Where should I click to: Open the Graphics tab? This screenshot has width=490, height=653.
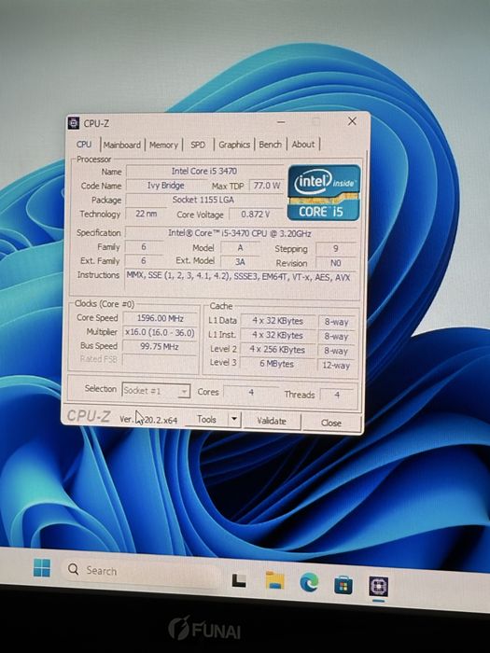[234, 145]
